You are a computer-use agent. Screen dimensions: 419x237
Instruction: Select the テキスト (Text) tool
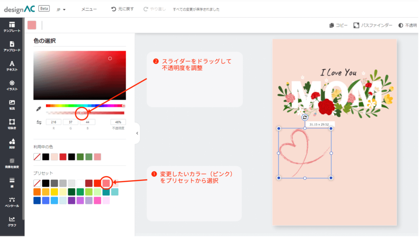pyautogui.click(x=12, y=66)
